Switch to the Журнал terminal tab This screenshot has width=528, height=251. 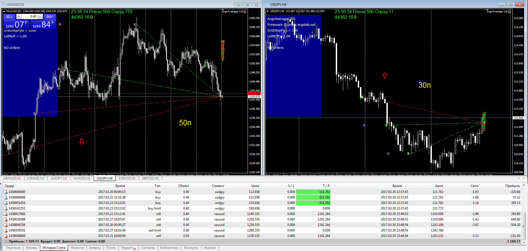coord(210,248)
